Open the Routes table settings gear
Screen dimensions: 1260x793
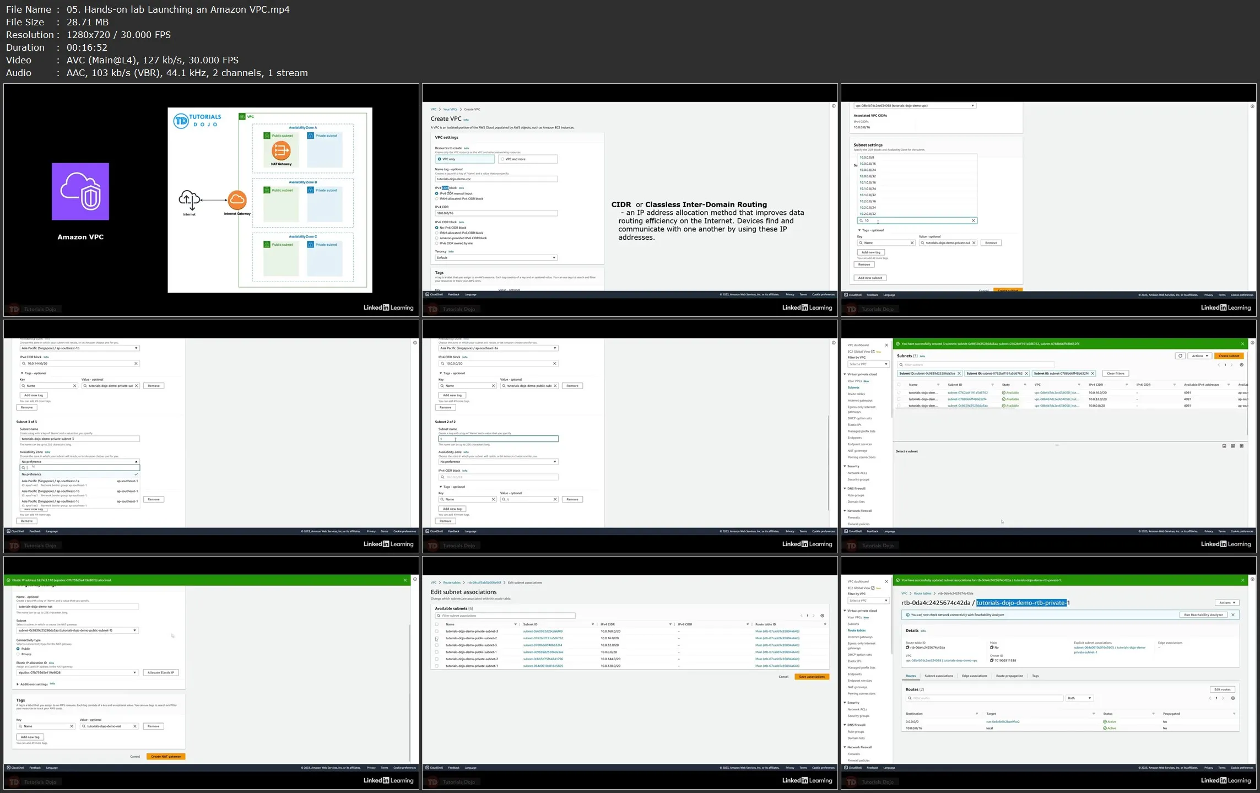pyautogui.click(x=1233, y=698)
